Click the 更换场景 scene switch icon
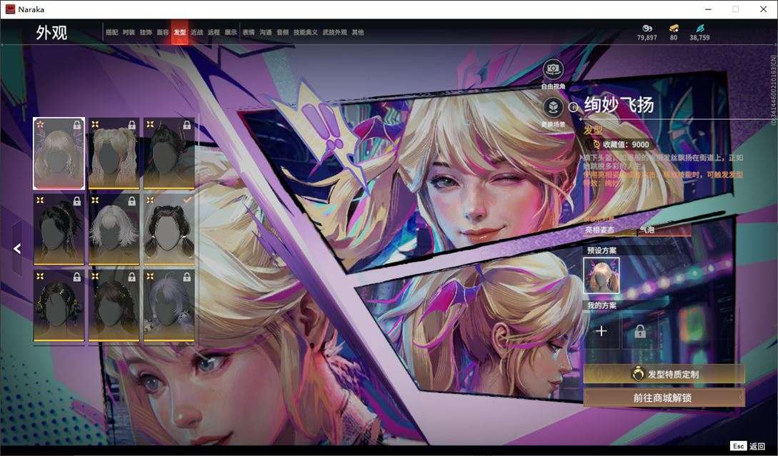The width and height of the screenshot is (778, 456). [x=553, y=107]
